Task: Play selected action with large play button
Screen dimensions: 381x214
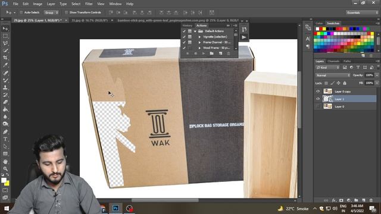Action: pos(244,37)
